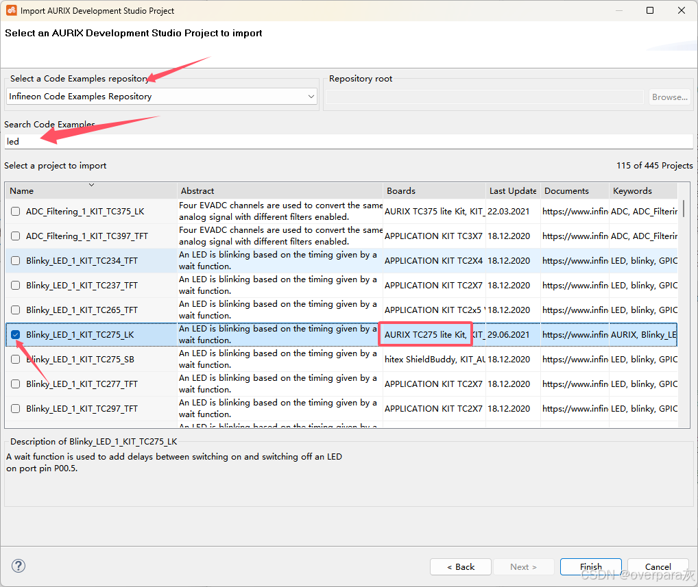The height and width of the screenshot is (587, 698).
Task: Check the Blinky_LED_1_KIT_TC234_TFT checkbox
Action: 16,260
